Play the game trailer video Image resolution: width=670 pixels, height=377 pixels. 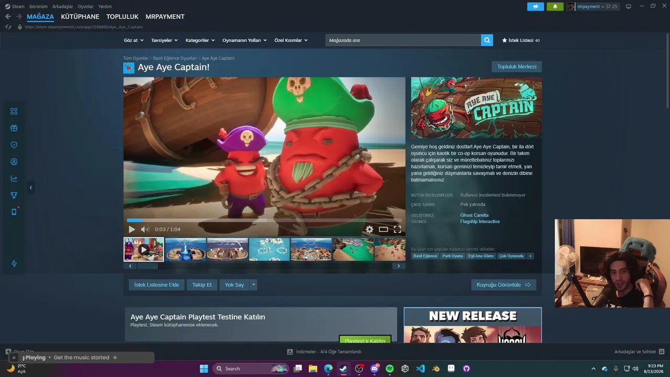tap(132, 229)
